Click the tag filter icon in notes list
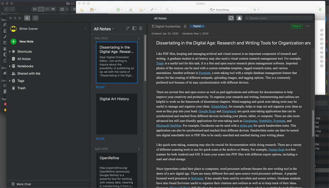Viewport: 329px width, 188px height. pyautogui.click(x=141, y=29)
